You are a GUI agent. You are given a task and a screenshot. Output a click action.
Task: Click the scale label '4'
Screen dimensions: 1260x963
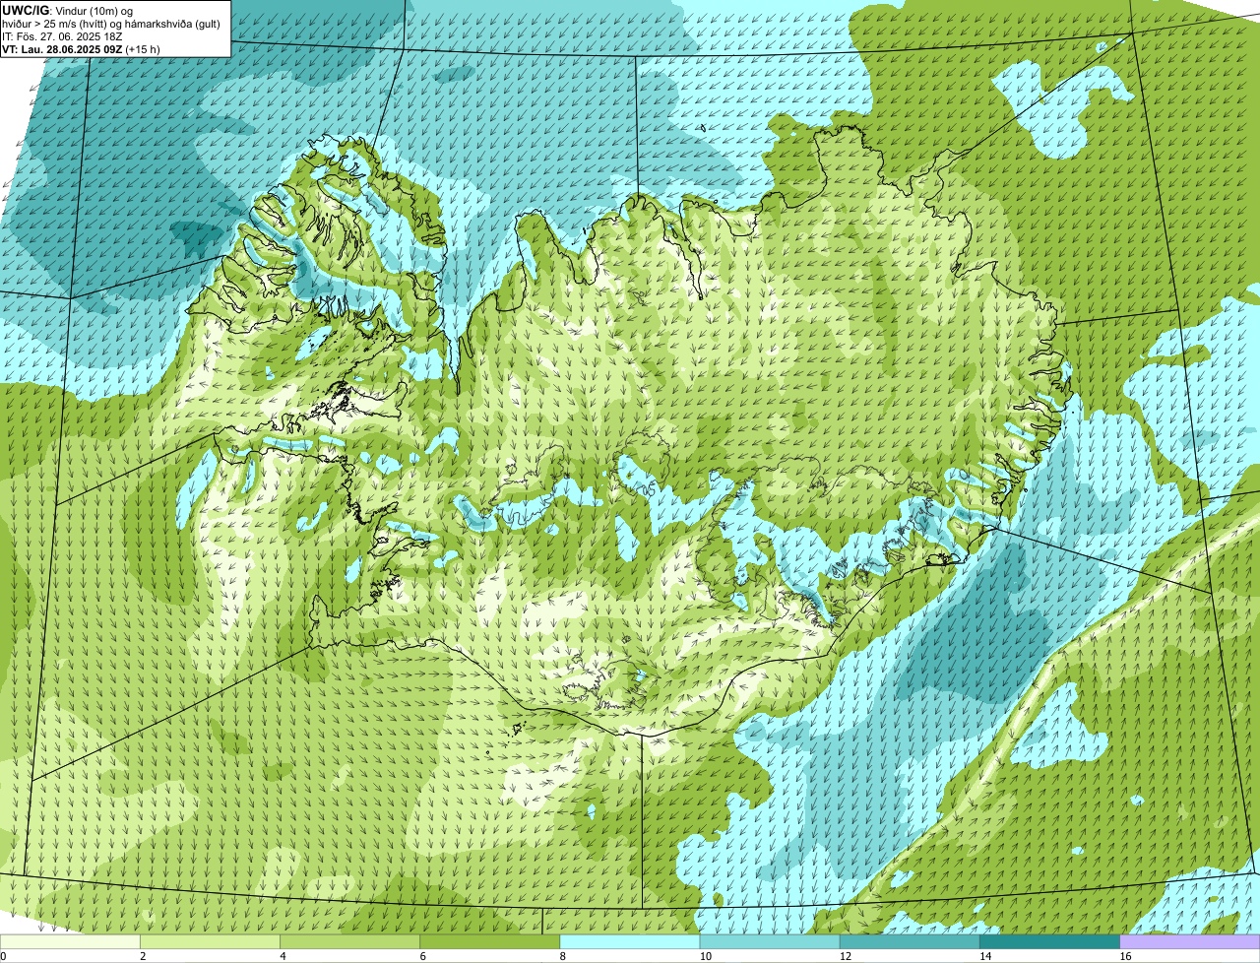[283, 956]
